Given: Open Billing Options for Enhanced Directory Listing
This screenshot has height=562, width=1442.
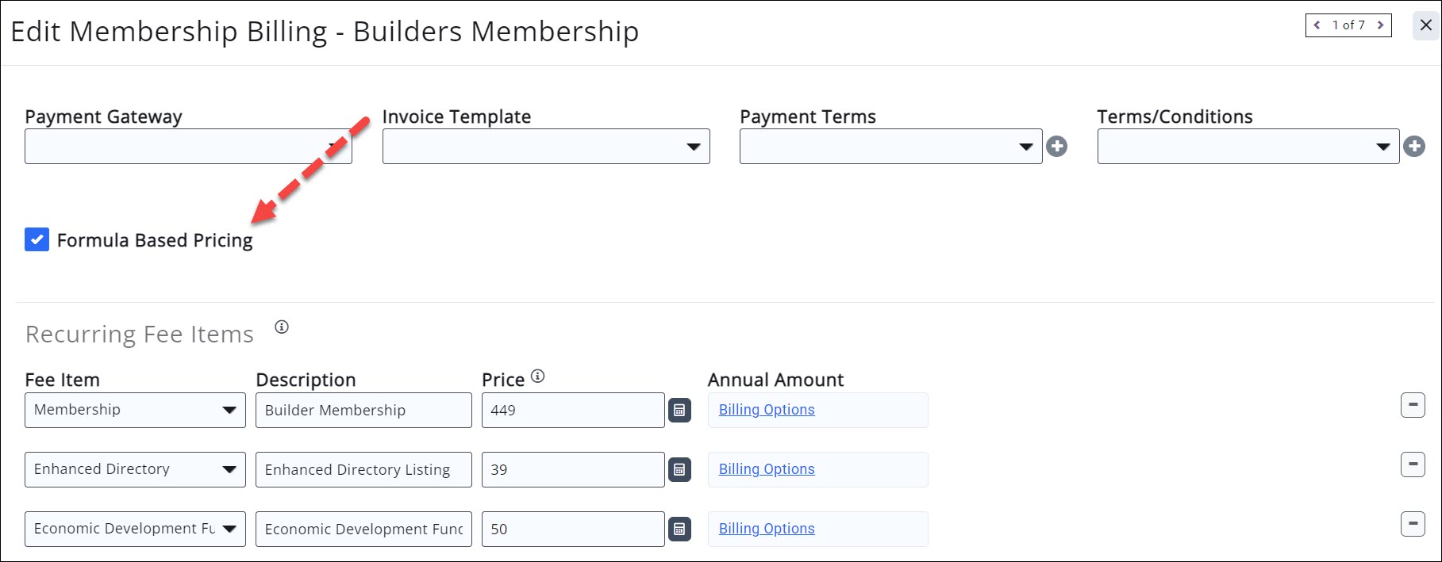Looking at the screenshot, I should coord(767,469).
